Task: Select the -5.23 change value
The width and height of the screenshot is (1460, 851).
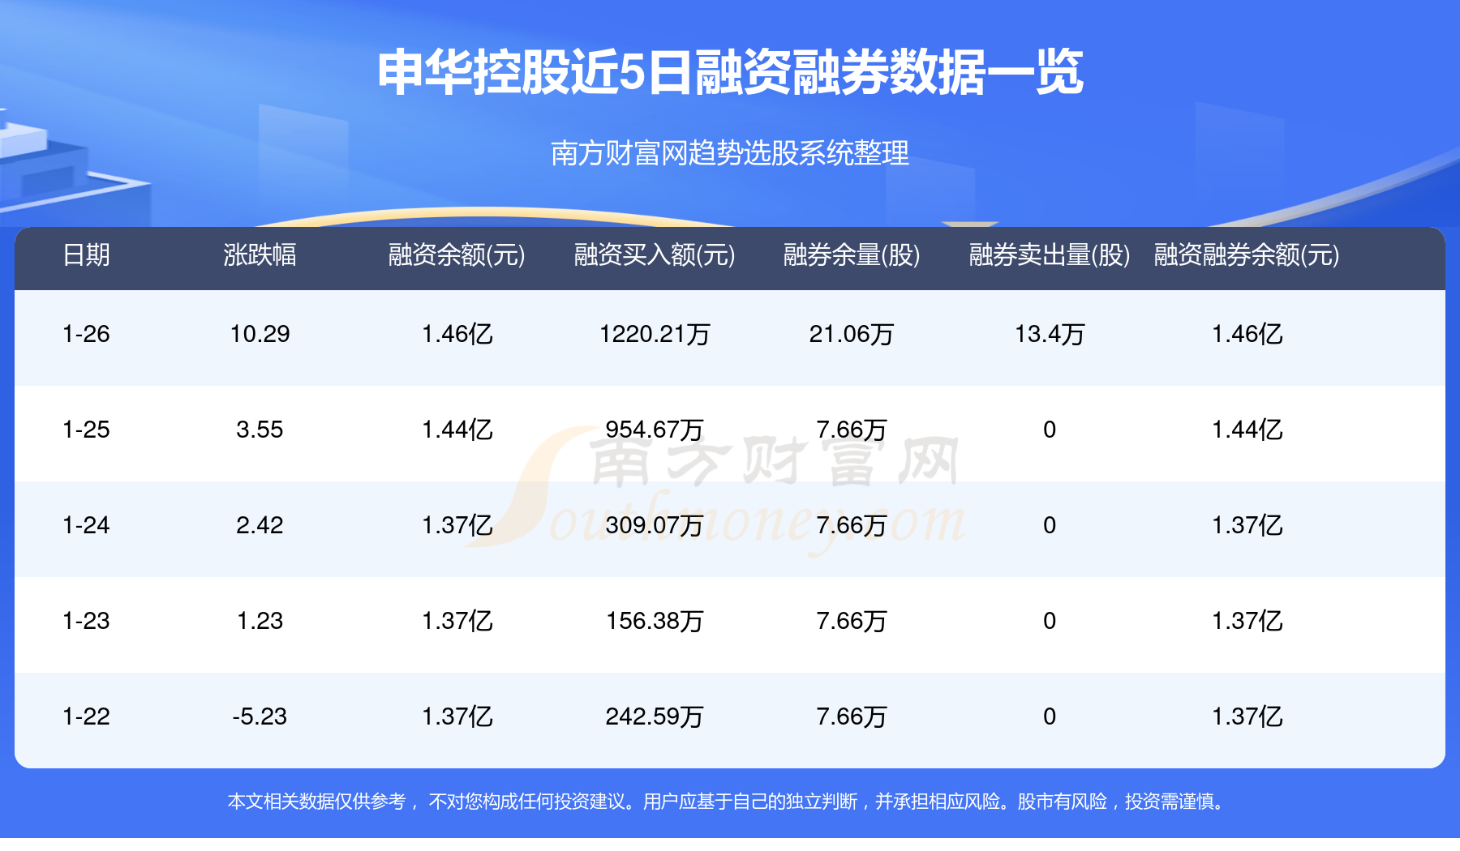Action: (260, 716)
